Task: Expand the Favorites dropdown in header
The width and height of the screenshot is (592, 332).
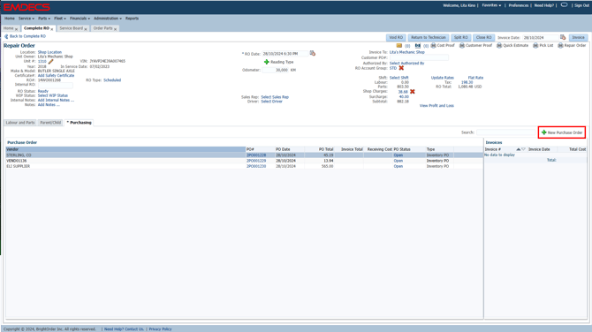Action: tap(491, 5)
